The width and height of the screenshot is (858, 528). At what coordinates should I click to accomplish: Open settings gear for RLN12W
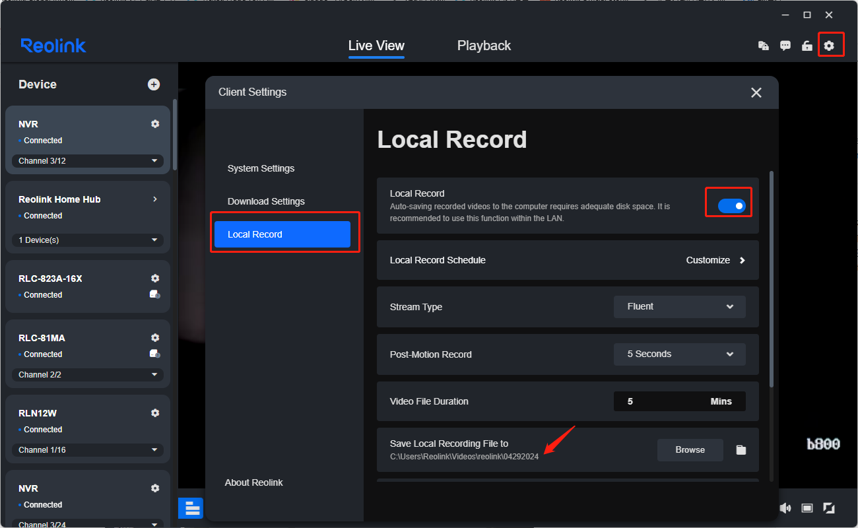click(x=155, y=412)
